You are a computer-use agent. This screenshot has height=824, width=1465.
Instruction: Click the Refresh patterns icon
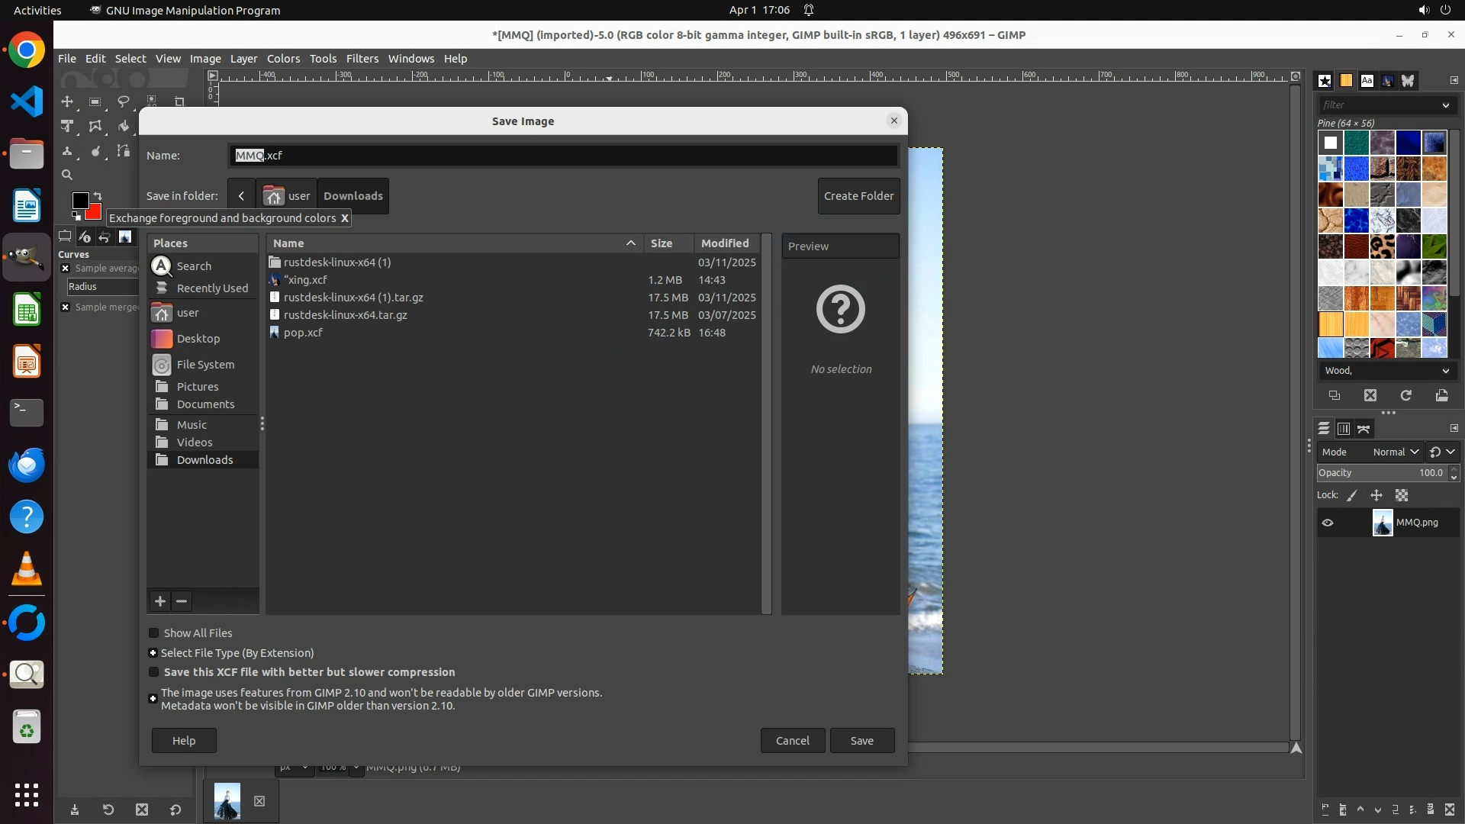coord(1405,395)
